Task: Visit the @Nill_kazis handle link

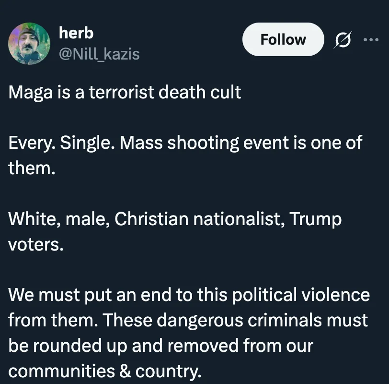Action: point(99,54)
